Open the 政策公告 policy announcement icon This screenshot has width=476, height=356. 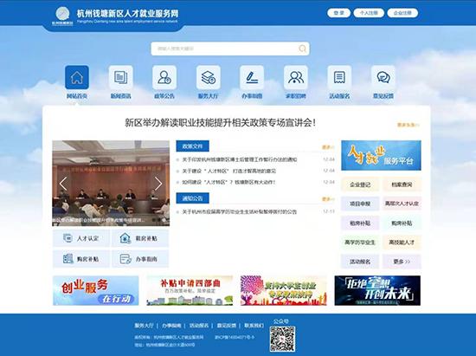point(164,77)
